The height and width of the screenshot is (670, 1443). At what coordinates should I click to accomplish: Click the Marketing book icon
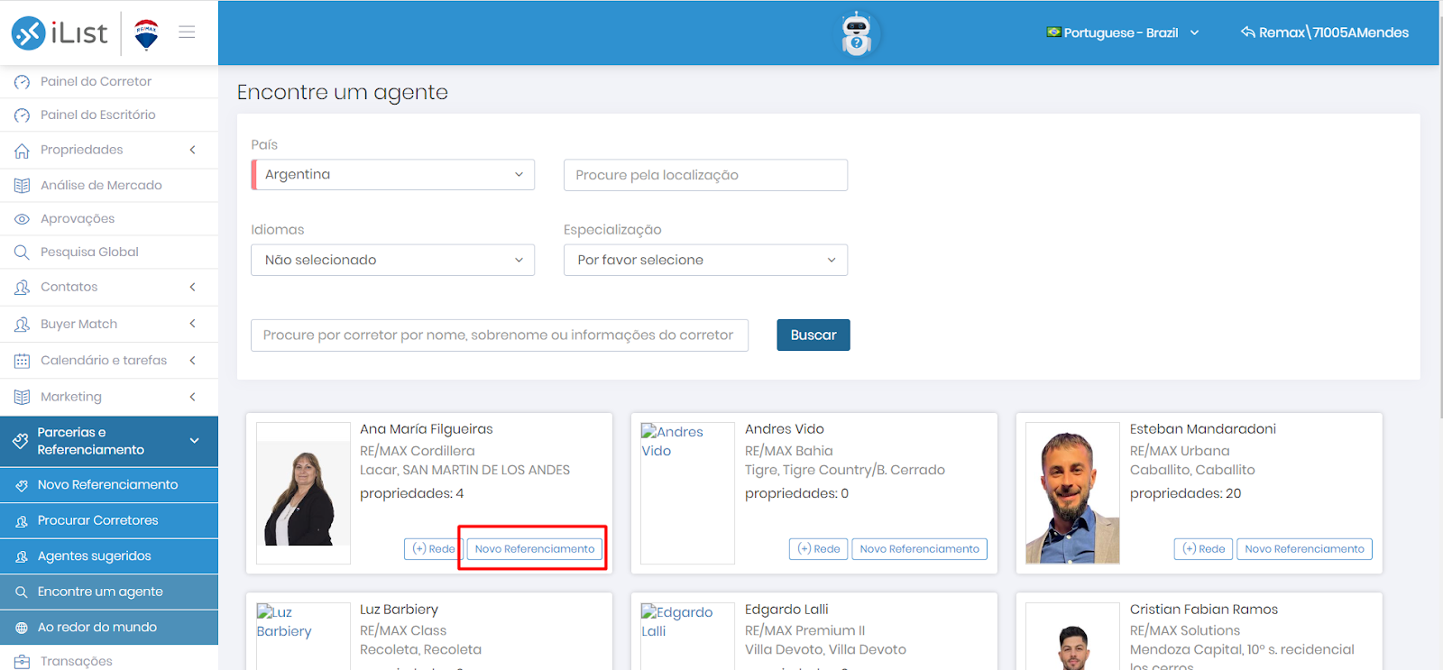coord(22,397)
